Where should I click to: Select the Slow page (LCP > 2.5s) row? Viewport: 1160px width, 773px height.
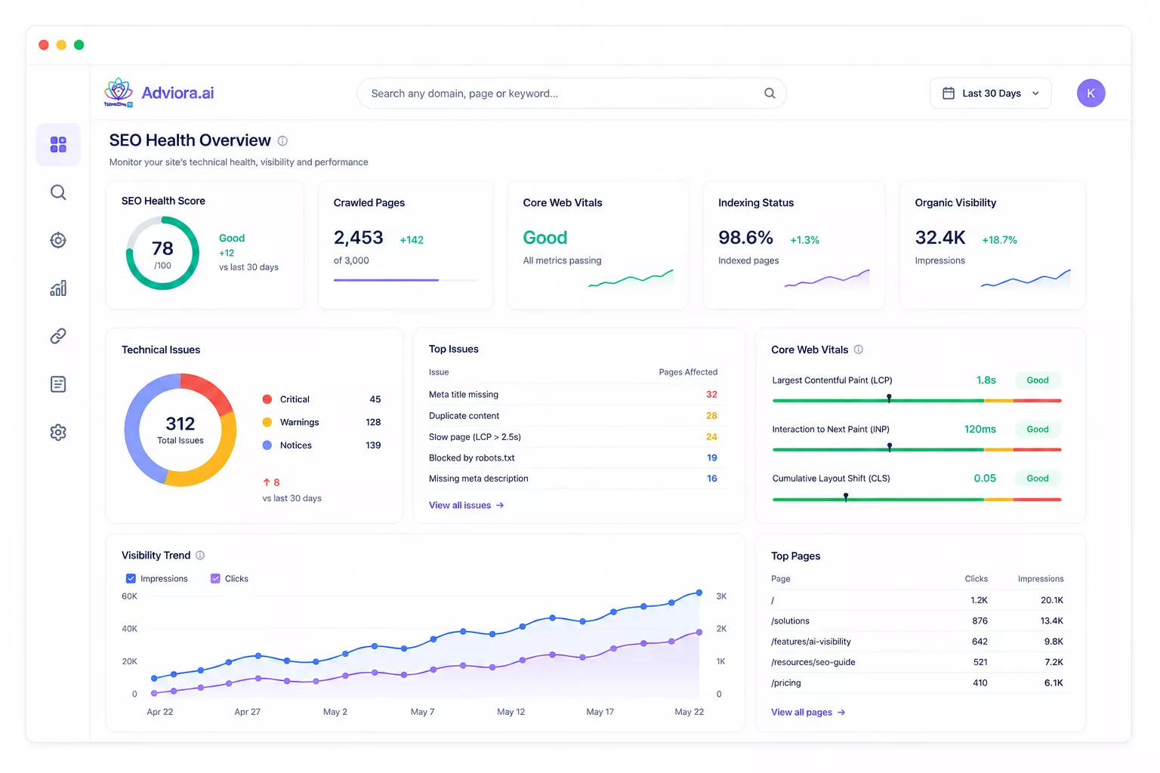[x=578, y=437]
